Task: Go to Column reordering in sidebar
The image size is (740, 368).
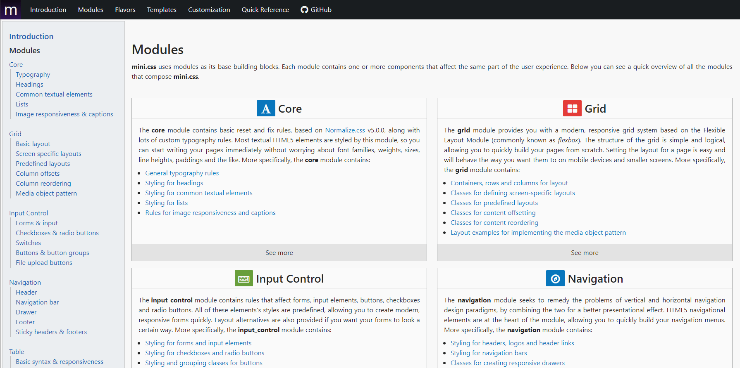Action: click(x=43, y=184)
